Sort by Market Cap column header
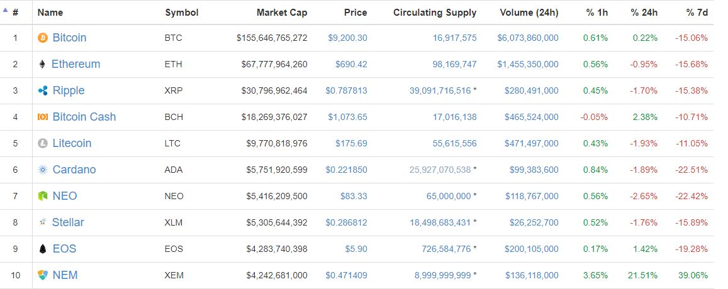 pos(282,13)
